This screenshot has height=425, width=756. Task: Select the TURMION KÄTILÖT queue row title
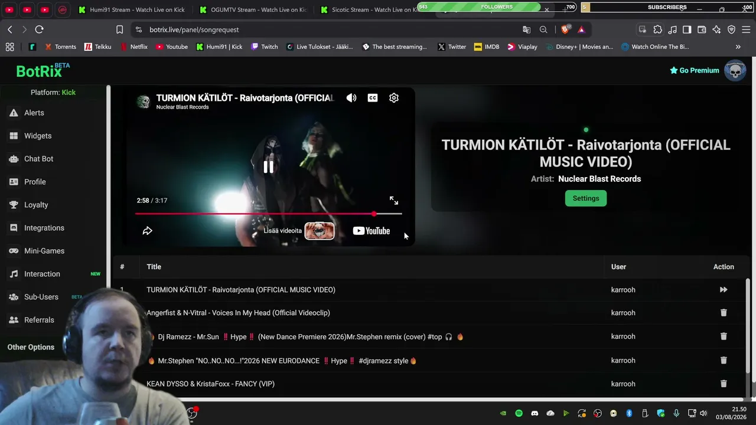point(241,290)
